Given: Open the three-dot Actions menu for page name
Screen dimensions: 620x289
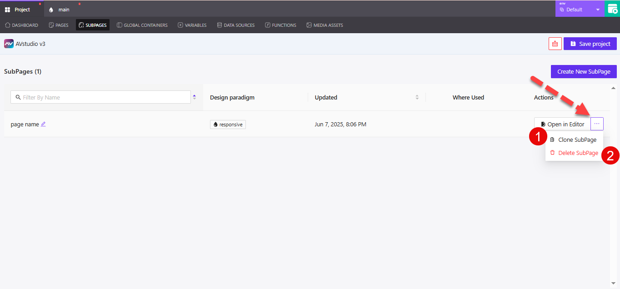Looking at the screenshot, I should (597, 124).
